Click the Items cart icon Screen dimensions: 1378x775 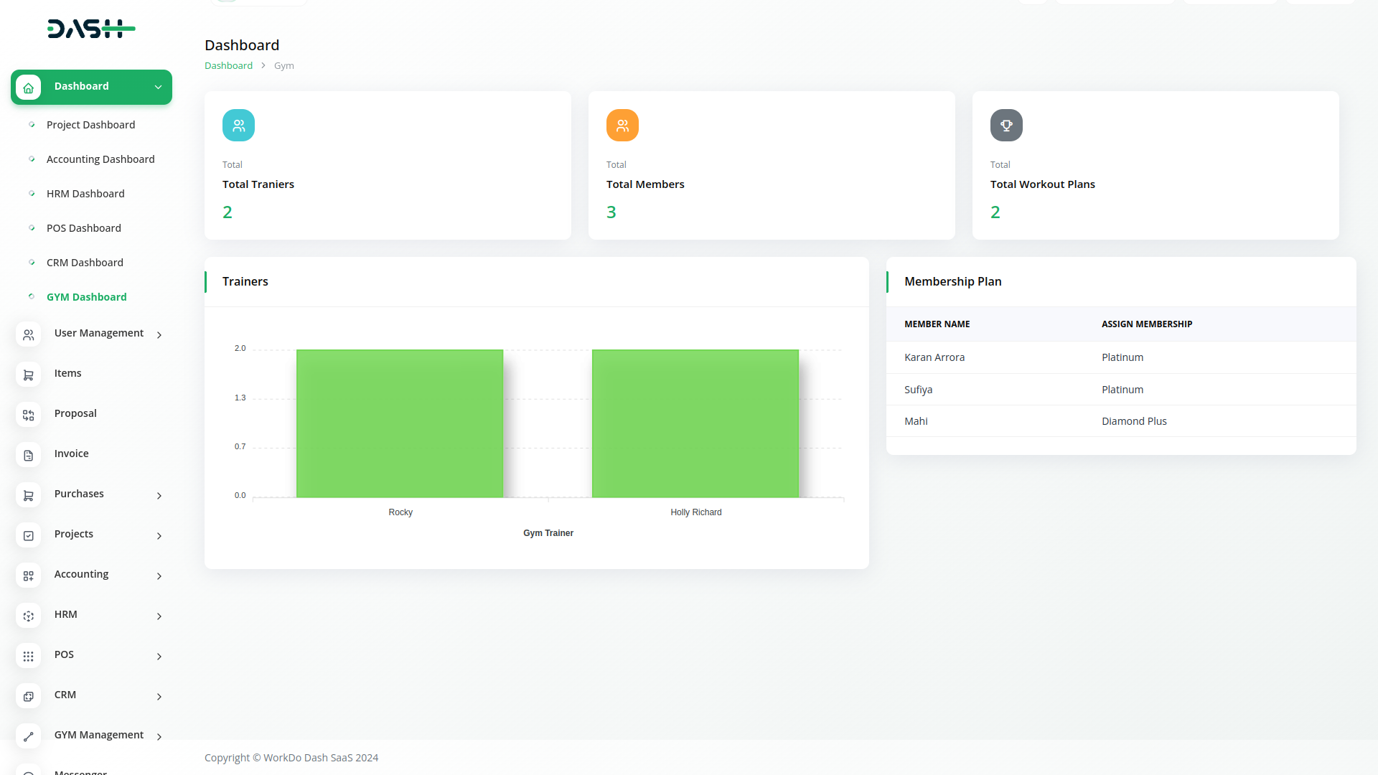(x=28, y=375)
